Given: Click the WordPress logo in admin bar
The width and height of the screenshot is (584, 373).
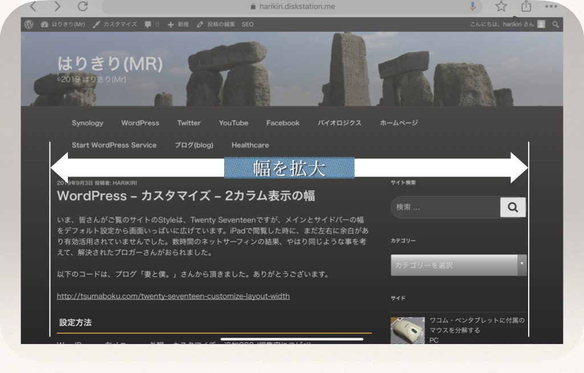Looking at the screenshot, I should tap(29, 24).
